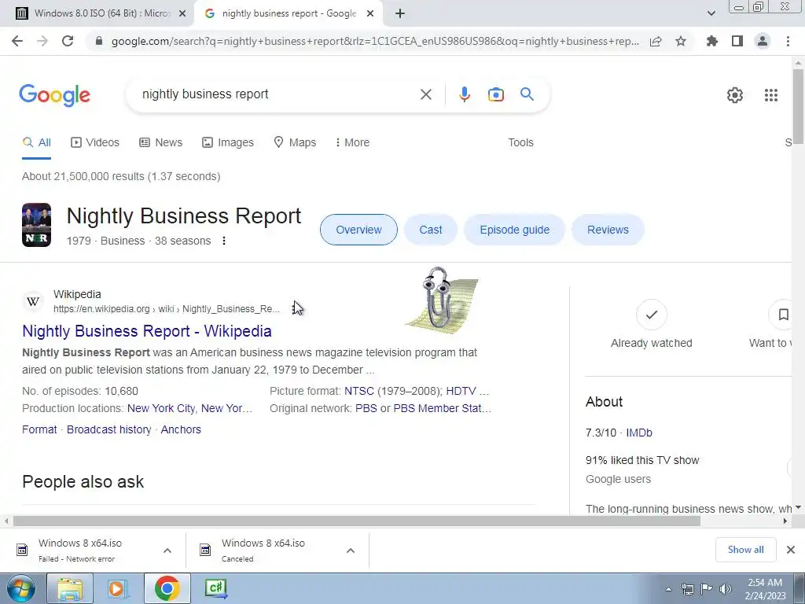The image size is (805, 604).
Task: Open the Action Center flag icon
Action: point(707,589)
